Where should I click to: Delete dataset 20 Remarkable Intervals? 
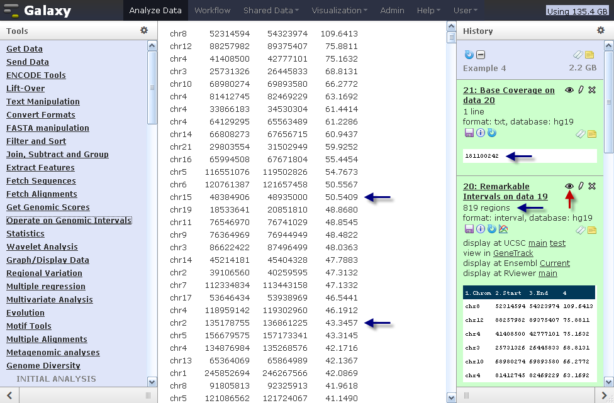(x=592, y=186)
